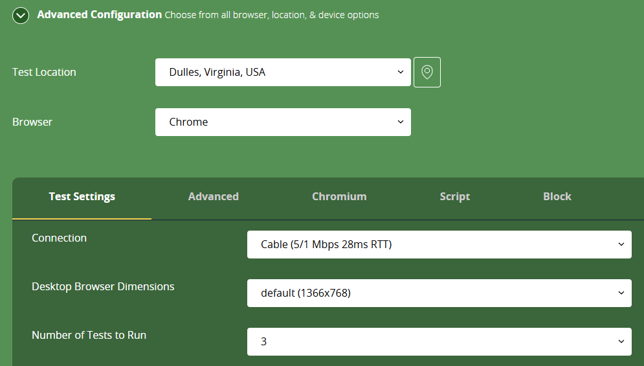The height and width of the screenshot is (366, 644).
Task: Switch to the Test Settings tab
Action: [x=82, y=196]
